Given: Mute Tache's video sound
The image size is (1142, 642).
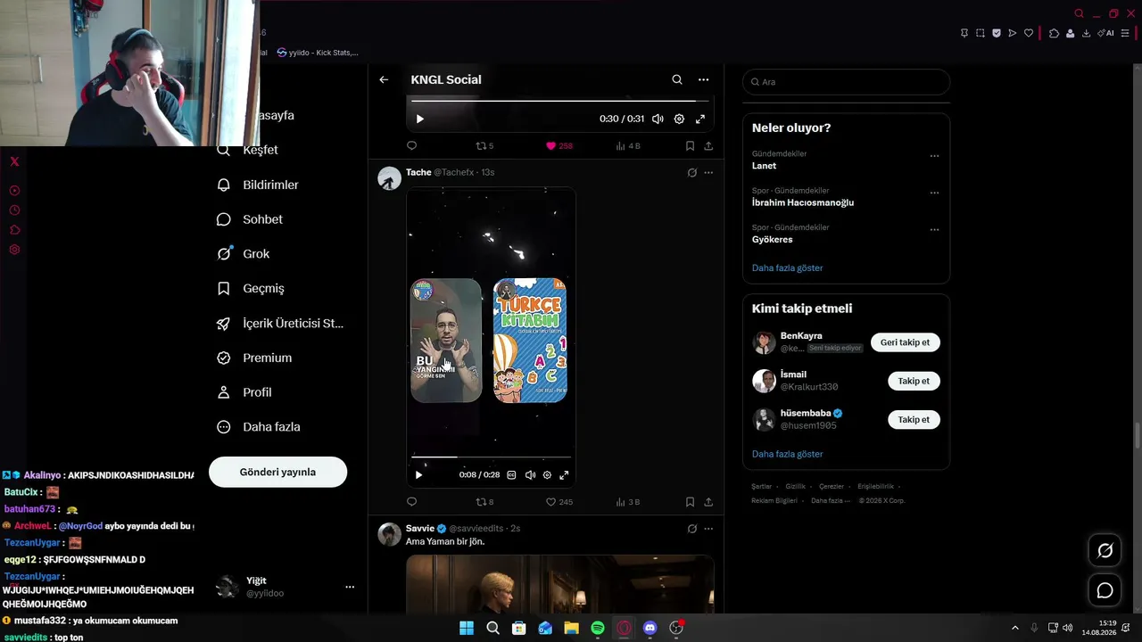Looking at the screenshot, I should 530,475.
